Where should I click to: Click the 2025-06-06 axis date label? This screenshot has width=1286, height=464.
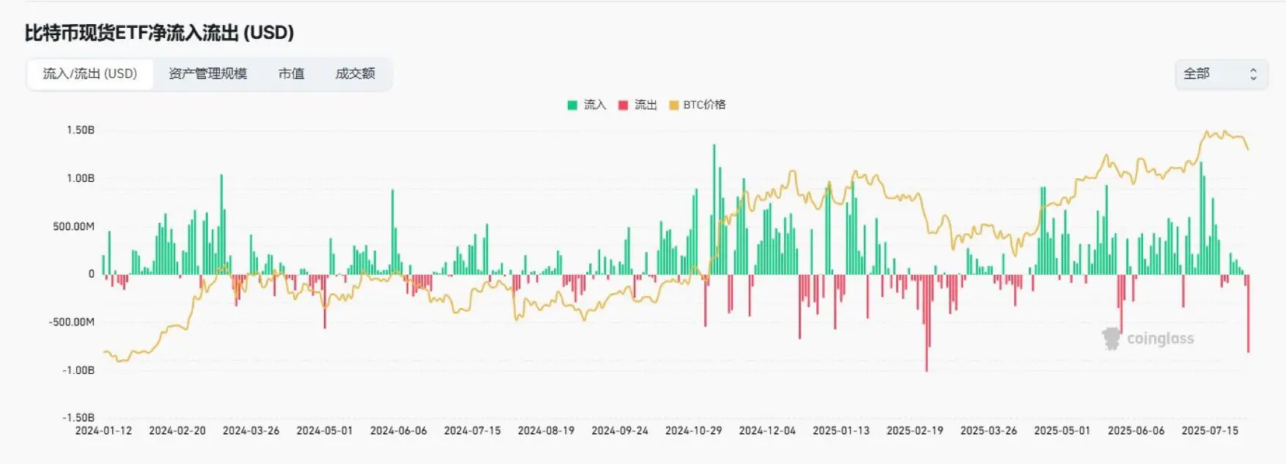click(1136, 431)
